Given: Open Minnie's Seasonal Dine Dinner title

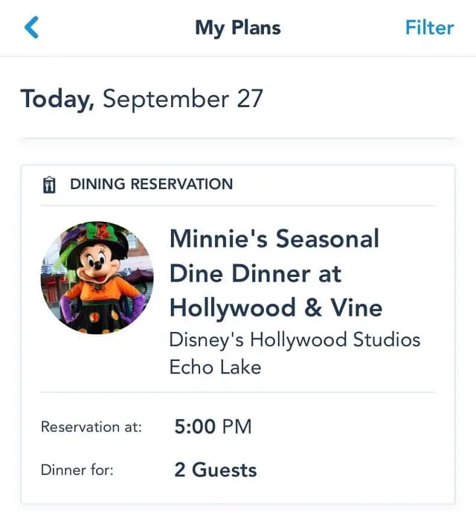Looking at the screenshot, I should (x=276, y=273).
